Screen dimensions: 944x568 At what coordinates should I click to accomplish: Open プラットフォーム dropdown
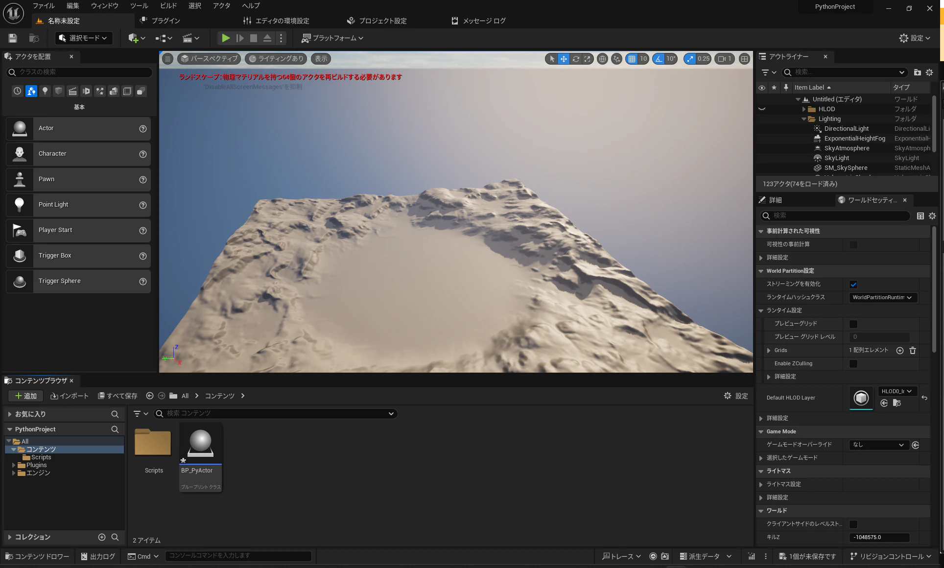pos(332,38)
